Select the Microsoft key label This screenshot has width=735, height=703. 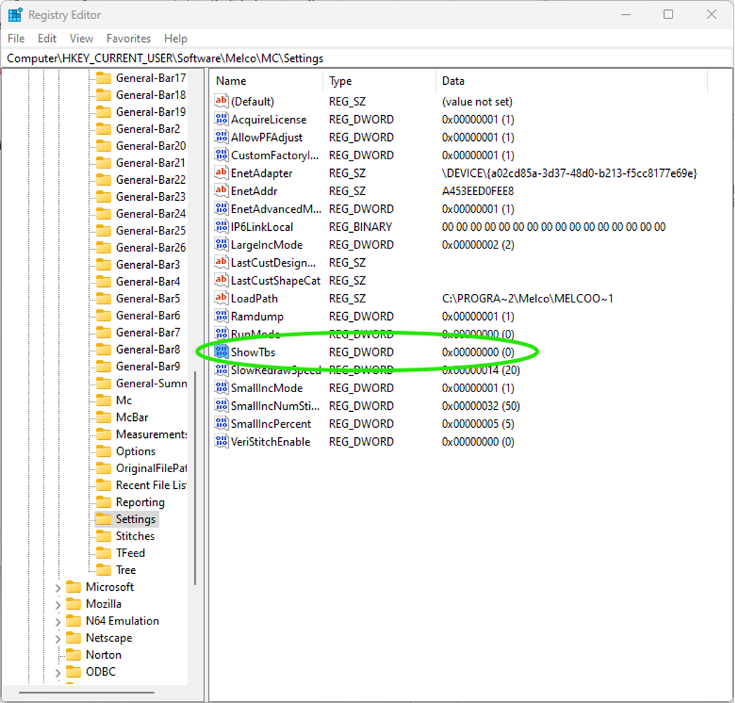[109, 587]
